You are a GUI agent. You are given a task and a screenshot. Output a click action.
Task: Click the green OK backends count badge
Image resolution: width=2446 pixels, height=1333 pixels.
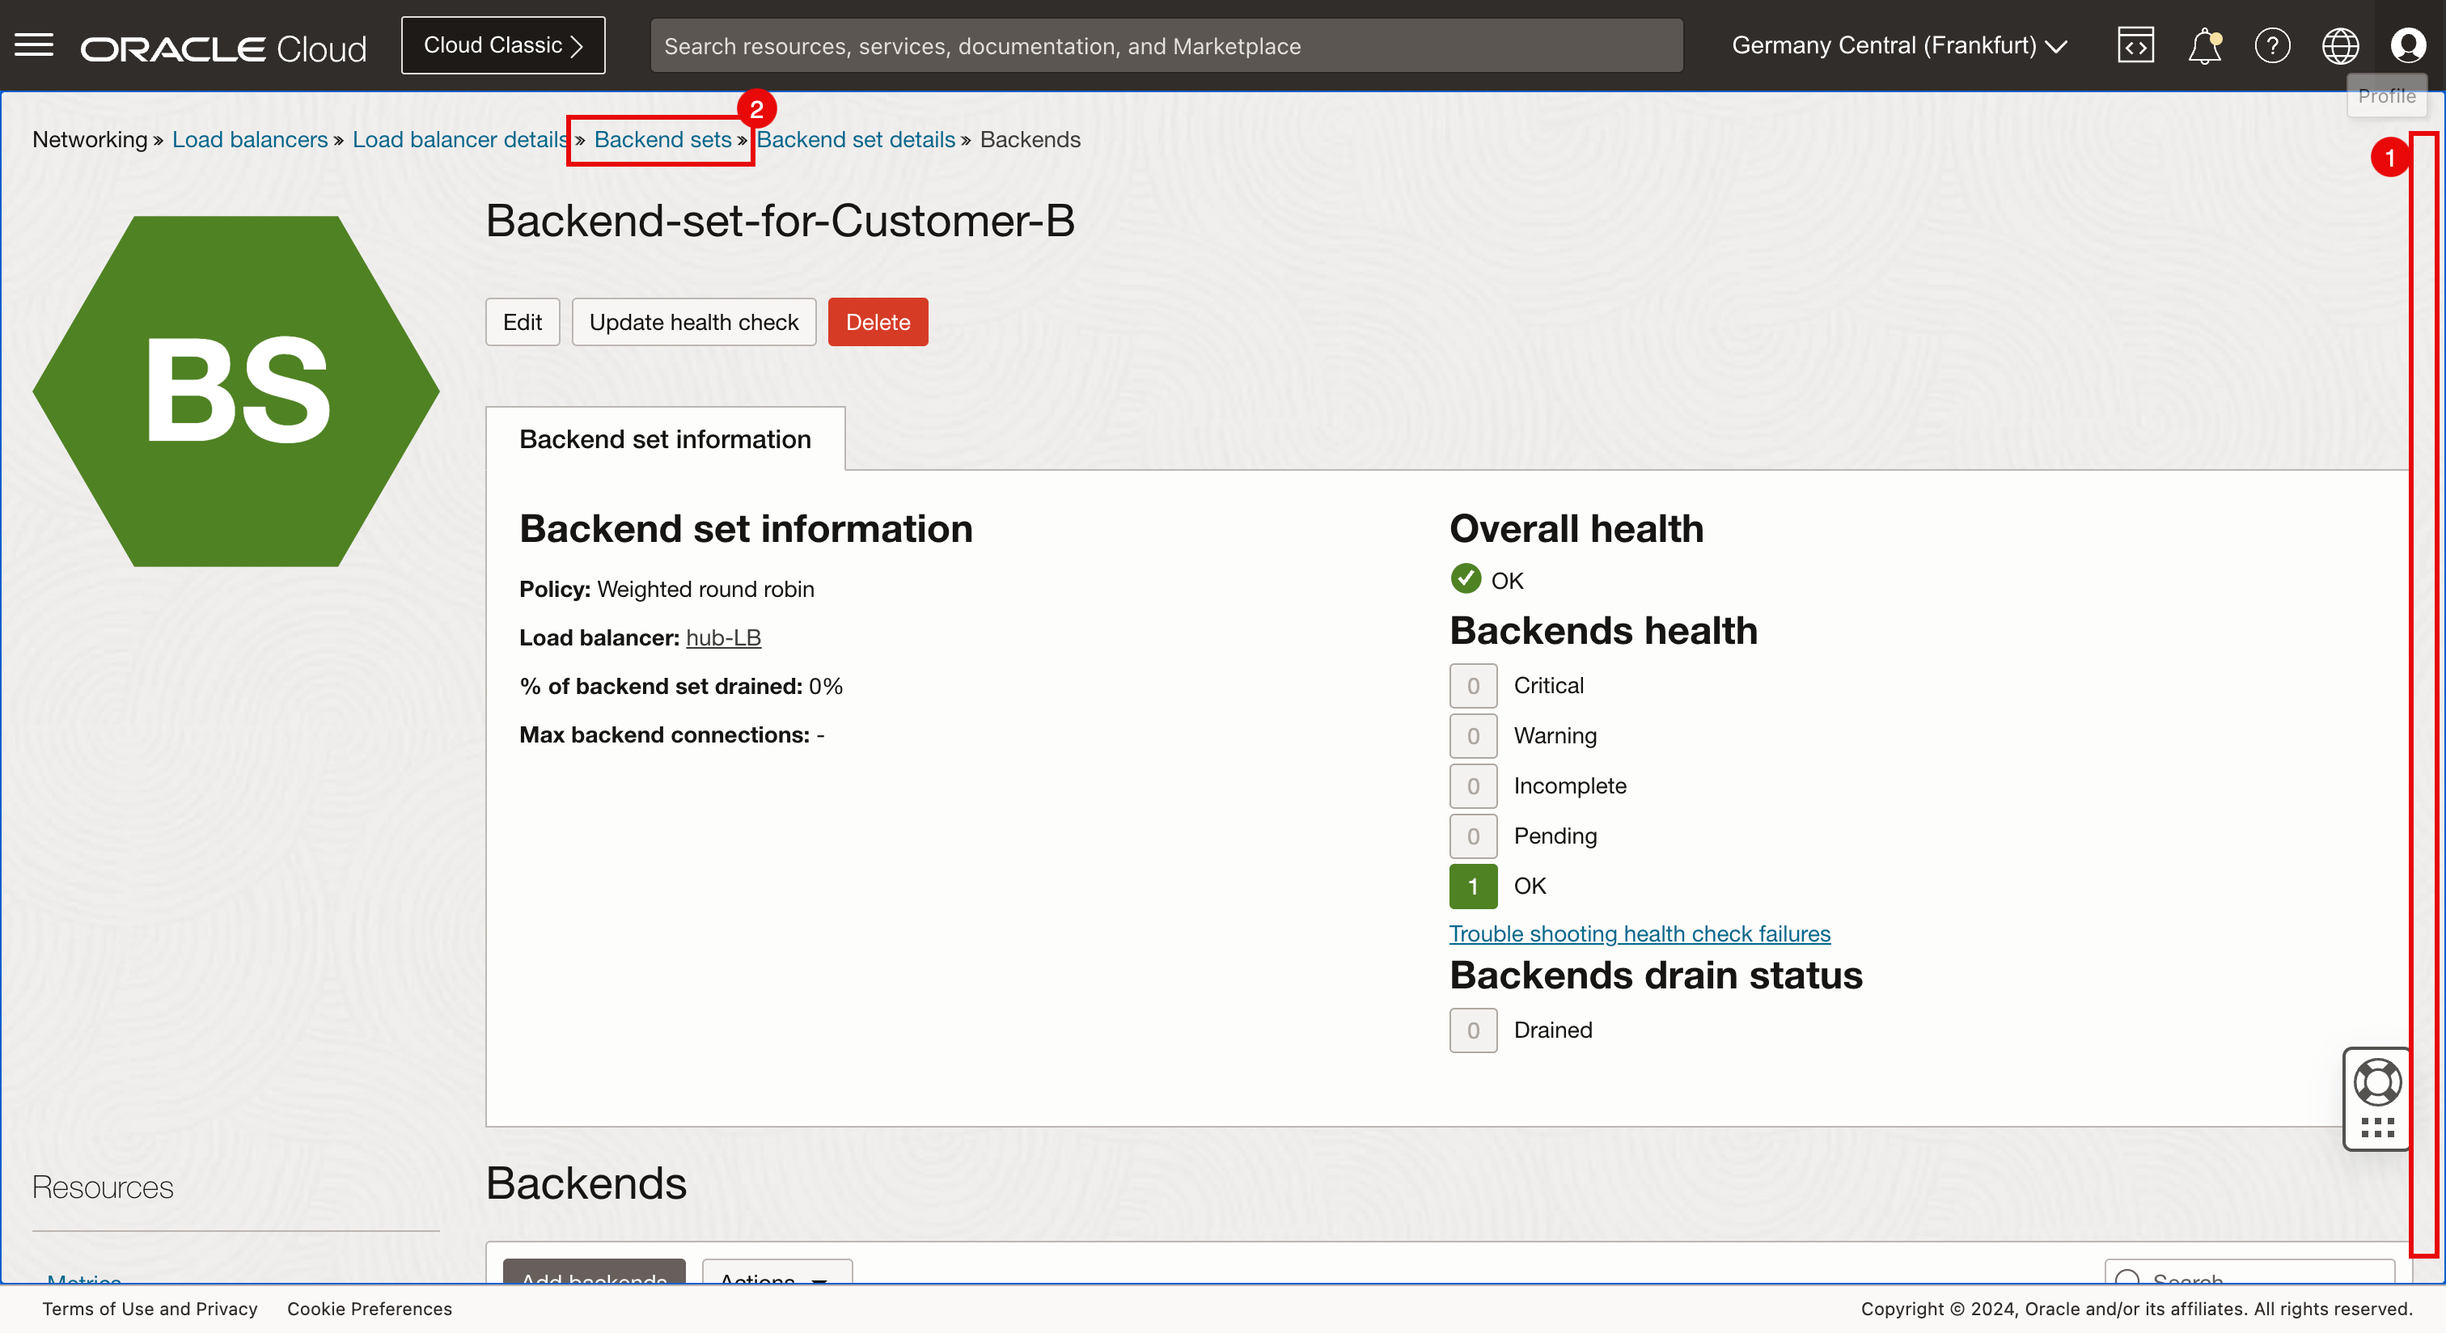pos(1472,886)
